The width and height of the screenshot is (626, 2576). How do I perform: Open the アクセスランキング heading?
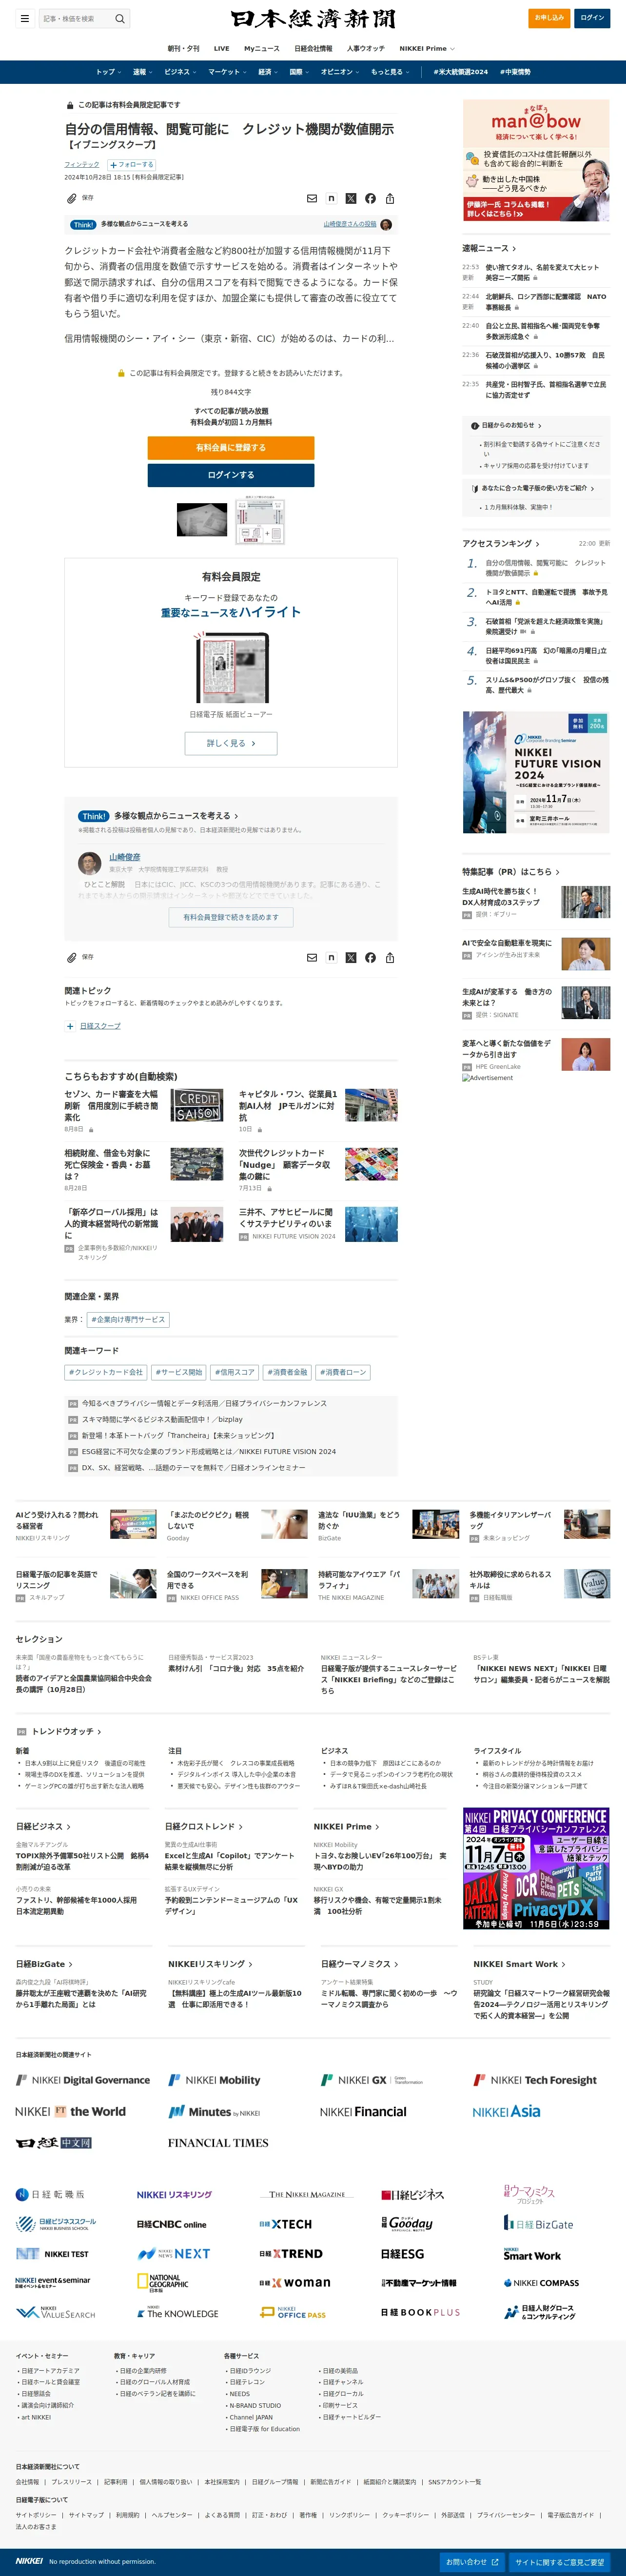(501, 543)
